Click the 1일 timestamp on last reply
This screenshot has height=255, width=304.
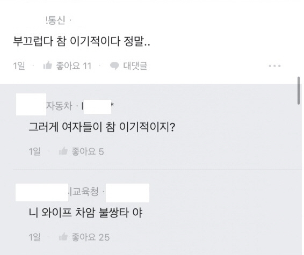[35, 237]
